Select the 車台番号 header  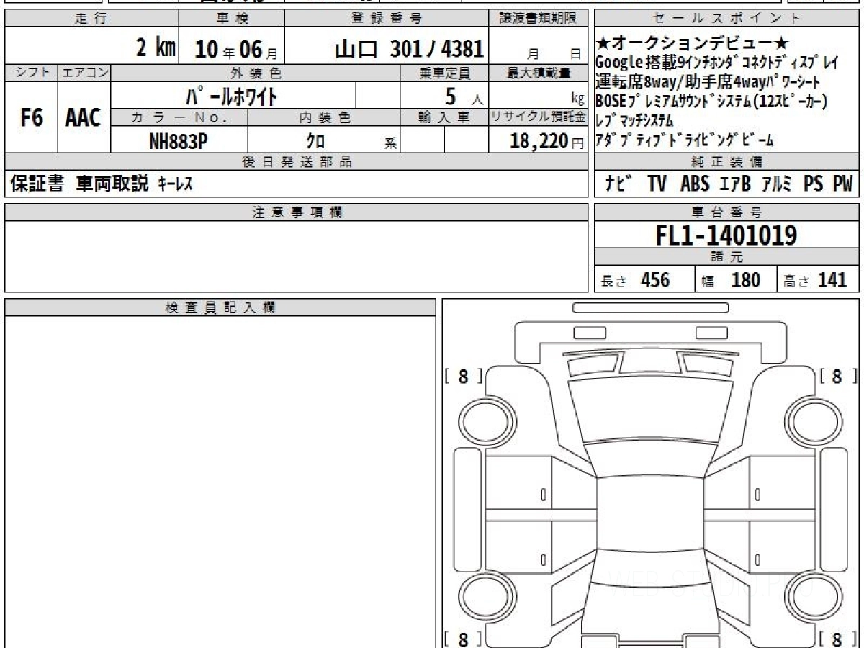click(726, 212)
